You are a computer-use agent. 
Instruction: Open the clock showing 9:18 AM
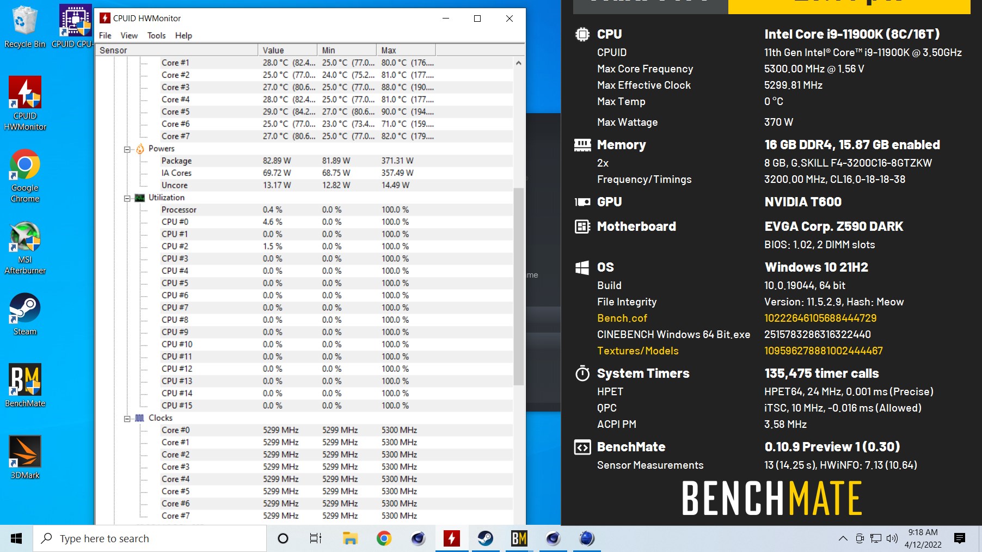tap(923, 538)
